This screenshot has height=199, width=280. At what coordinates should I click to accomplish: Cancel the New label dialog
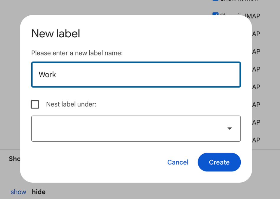click(178, 162)
